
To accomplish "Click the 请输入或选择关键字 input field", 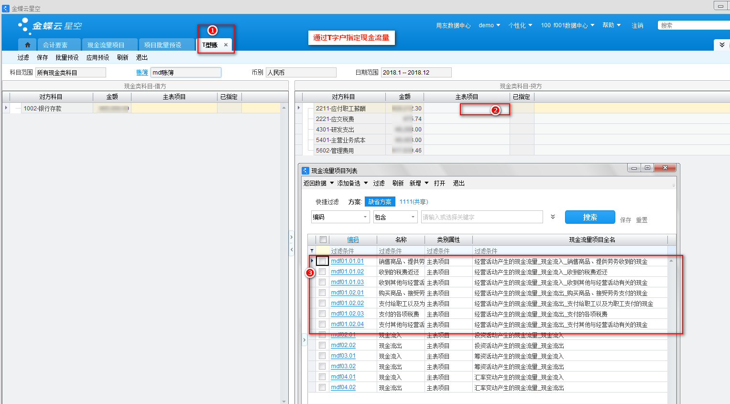I will click(x=481, y=217).
